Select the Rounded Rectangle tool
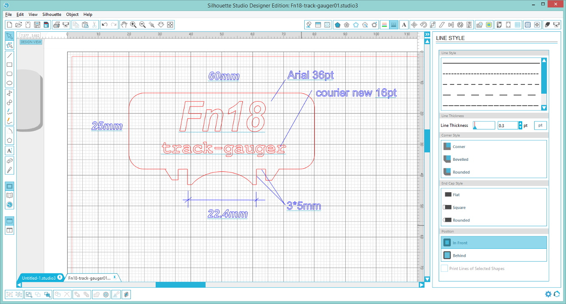This screenshot has width=566, height=304. tap(9, 74)
